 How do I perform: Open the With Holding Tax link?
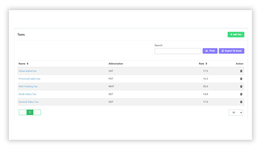coord(28,86)
